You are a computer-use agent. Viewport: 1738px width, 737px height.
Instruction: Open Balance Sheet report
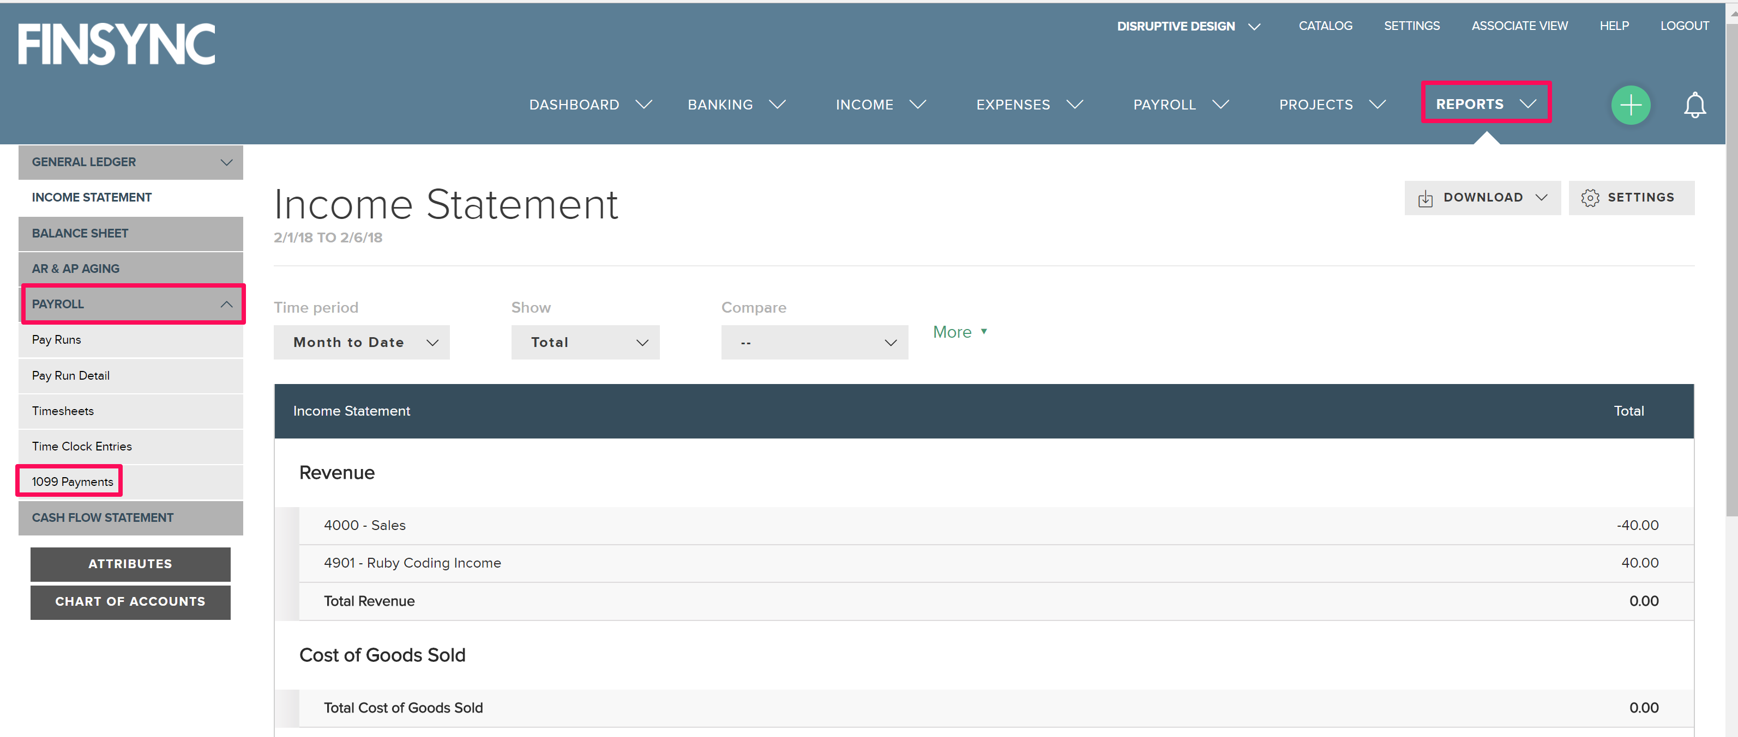[130, 233]
